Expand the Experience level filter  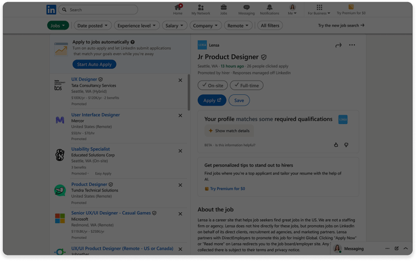click(136, 25)
